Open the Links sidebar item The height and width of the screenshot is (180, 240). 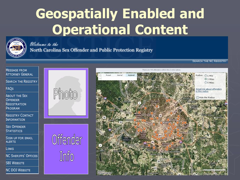[x=22, y=148]
